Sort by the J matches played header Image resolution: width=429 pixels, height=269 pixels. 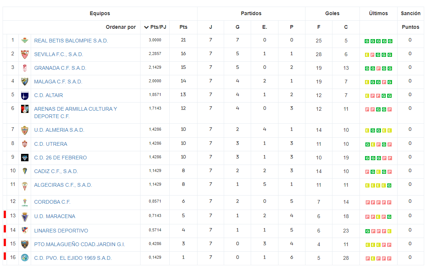point(211,27)
